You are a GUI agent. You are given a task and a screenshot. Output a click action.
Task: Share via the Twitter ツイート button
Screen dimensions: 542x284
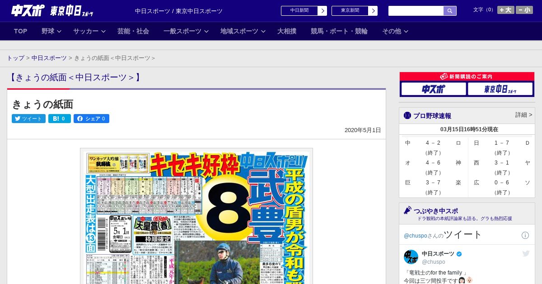coord(28,119)
